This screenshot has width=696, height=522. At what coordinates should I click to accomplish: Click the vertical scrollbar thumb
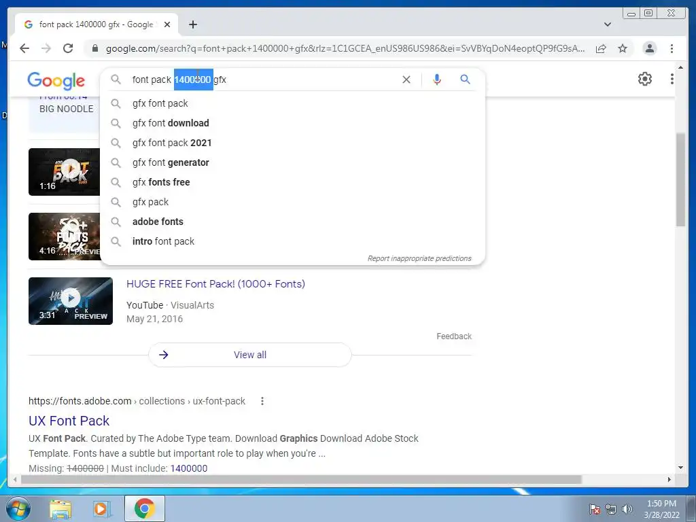click(x=680, y=179)
